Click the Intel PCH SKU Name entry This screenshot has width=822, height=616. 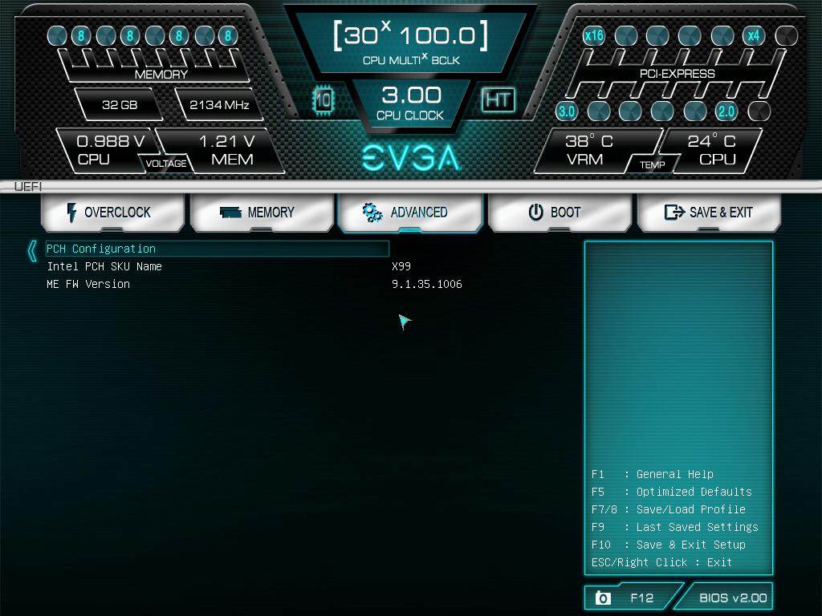coord(104,266)
